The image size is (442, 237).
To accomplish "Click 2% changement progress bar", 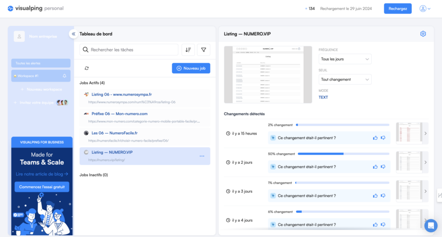I will [342, 125].
